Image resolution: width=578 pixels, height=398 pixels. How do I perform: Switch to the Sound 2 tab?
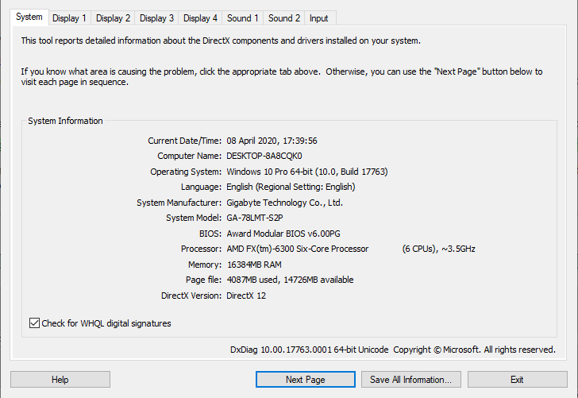[284, 17]
